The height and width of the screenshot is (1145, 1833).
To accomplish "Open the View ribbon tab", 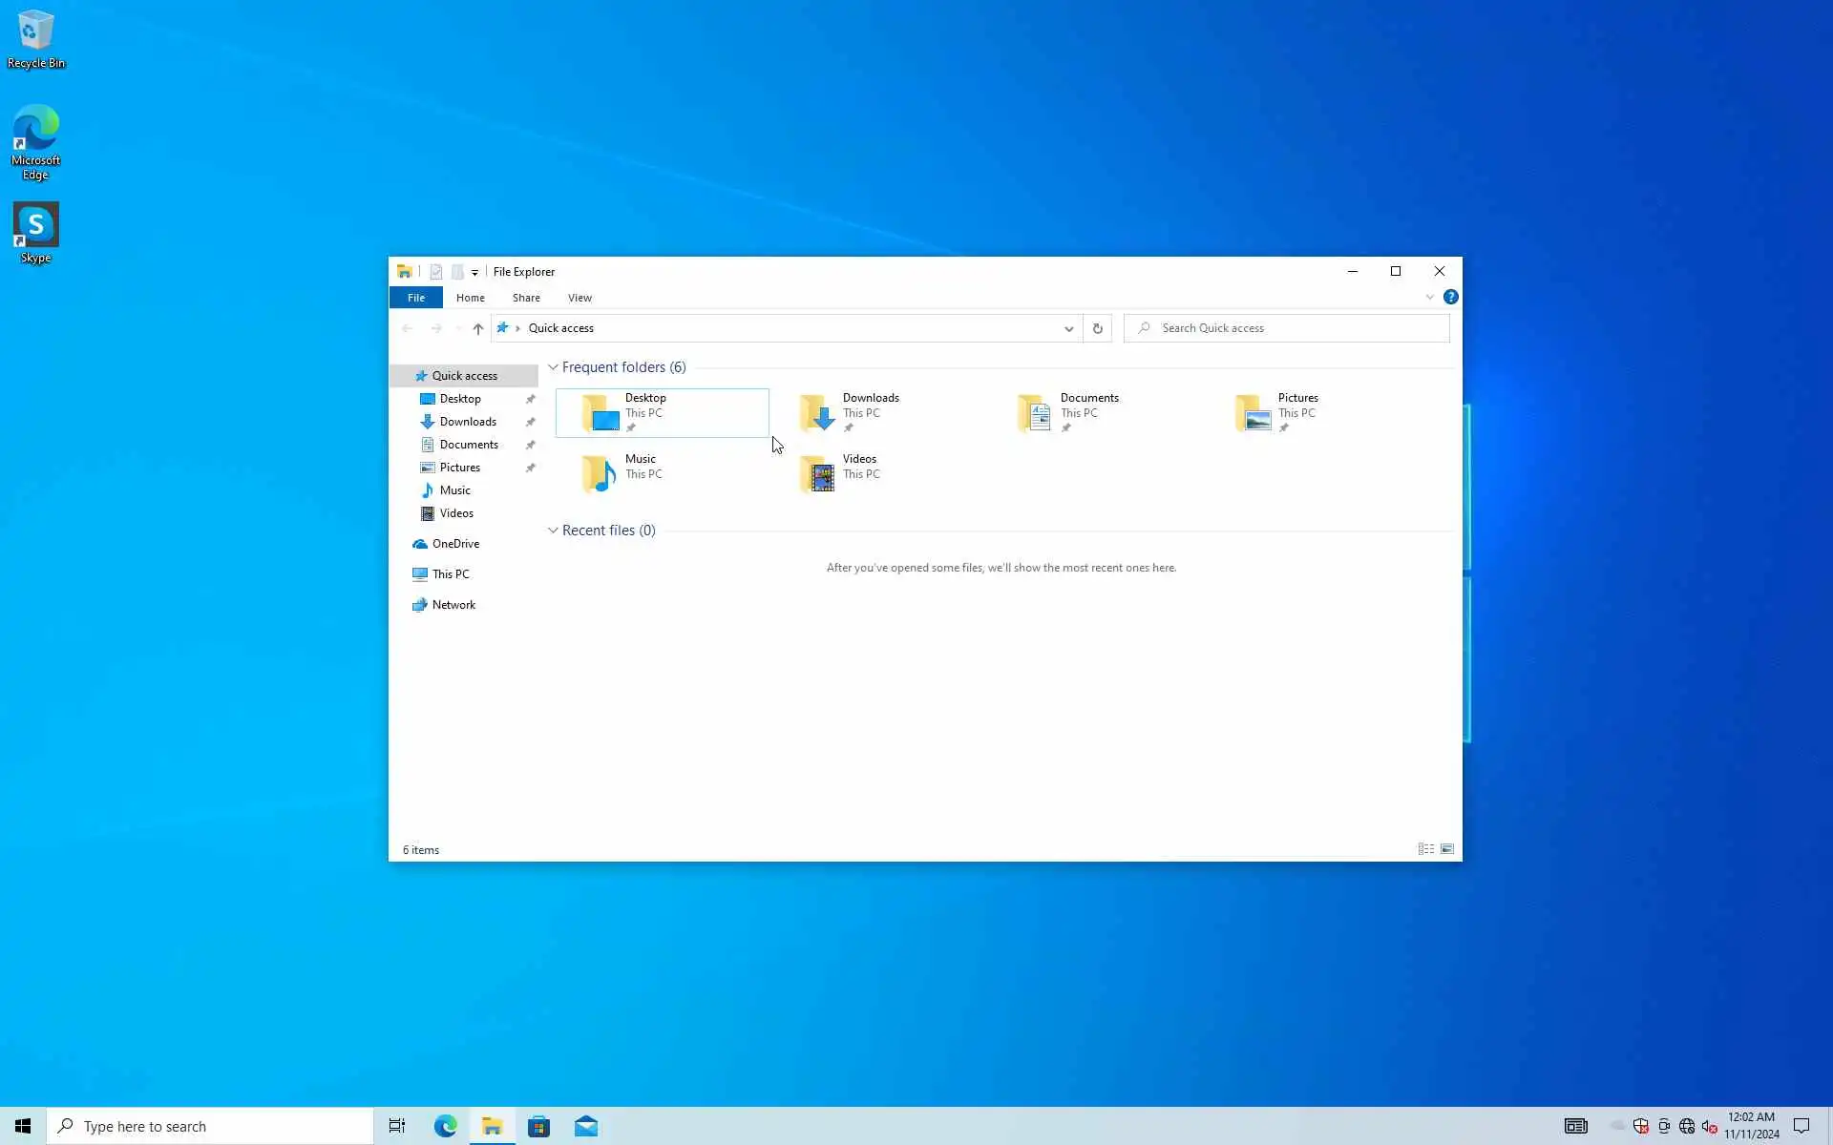I will click(x=579, y=298).
